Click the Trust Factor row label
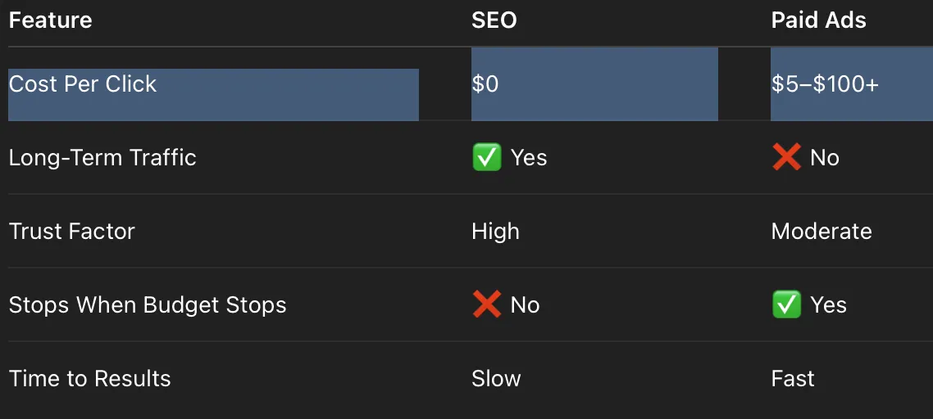Screen dimensions: 933x419 (72, 232)
